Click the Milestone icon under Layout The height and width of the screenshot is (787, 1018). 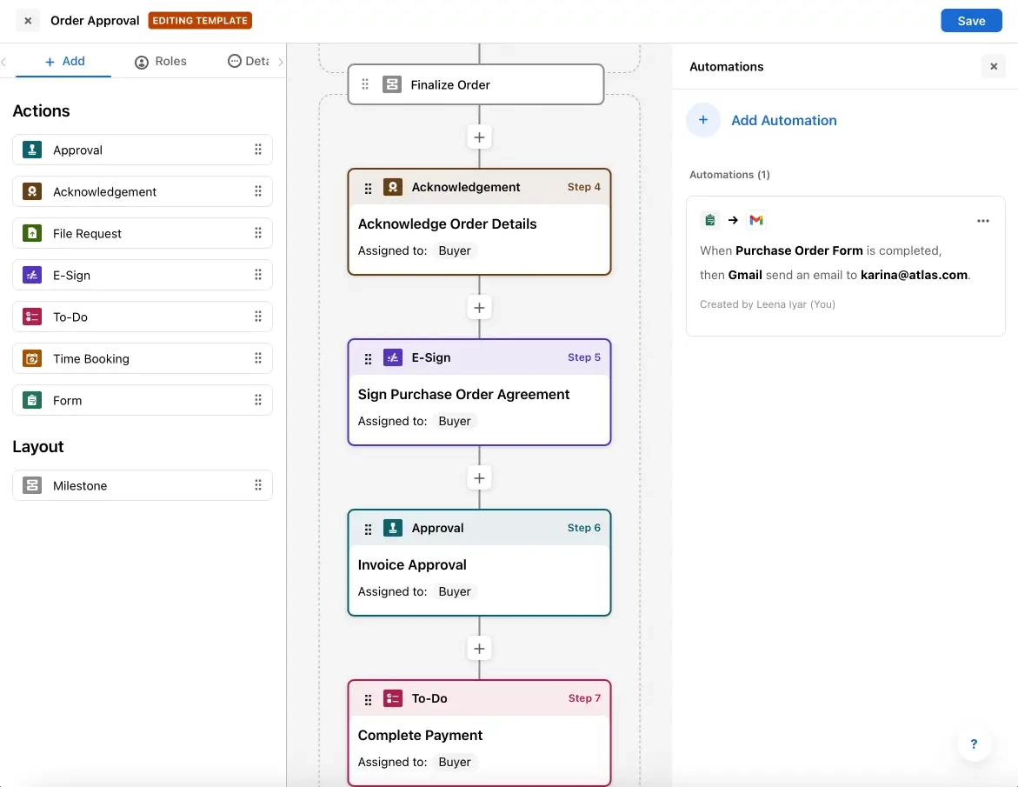[32, 485]
